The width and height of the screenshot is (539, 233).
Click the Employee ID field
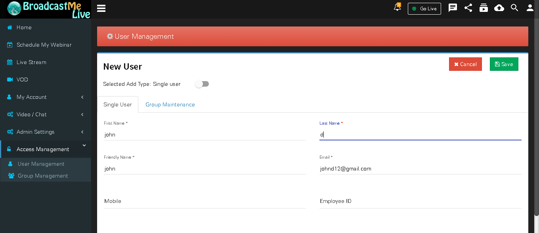(420, 201)
